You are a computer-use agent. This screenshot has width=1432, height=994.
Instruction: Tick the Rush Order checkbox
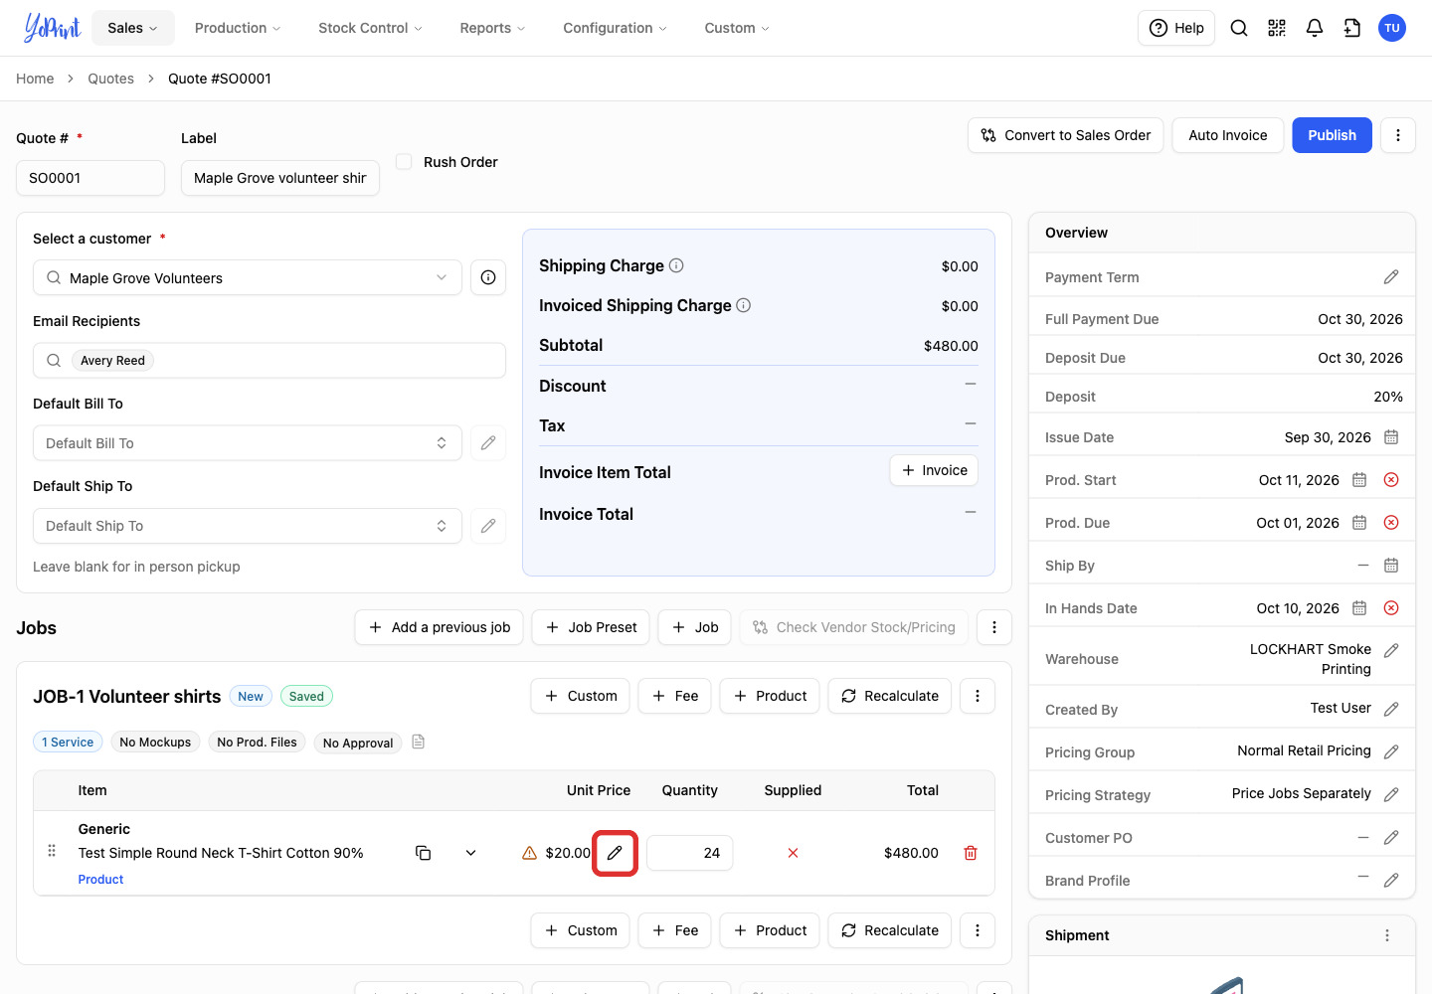coord(404,161)
